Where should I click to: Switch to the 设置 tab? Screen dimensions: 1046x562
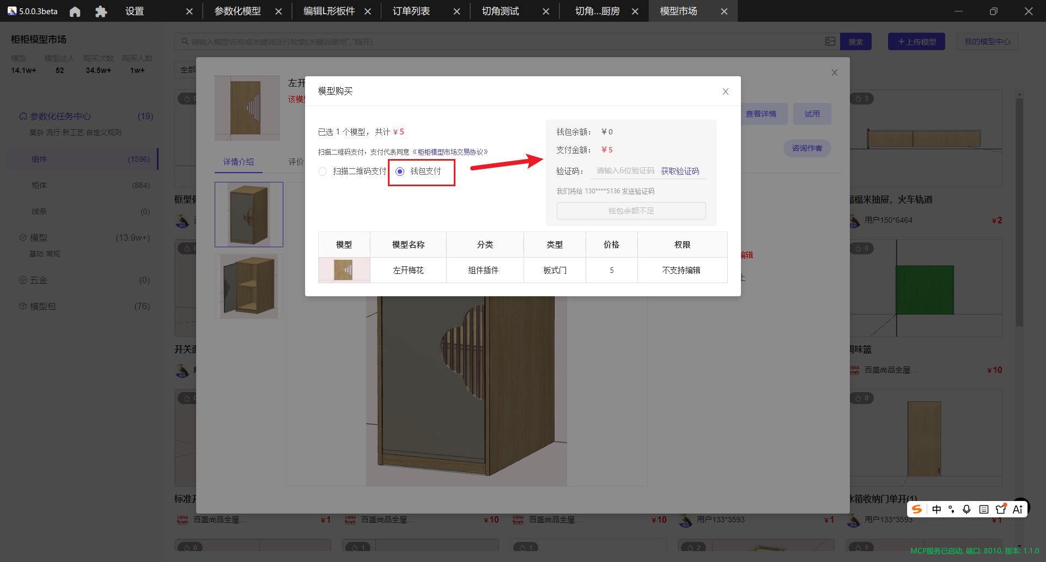coord(135,11)
